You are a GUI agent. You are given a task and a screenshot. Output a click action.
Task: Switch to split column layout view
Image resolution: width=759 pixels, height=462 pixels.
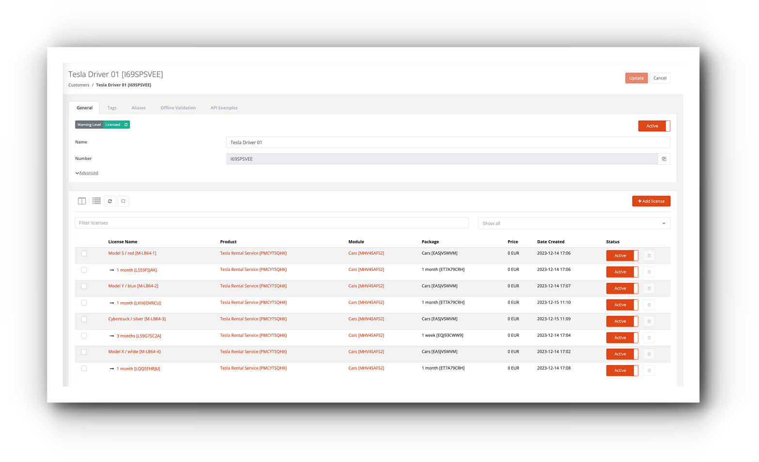click(82, 201)
